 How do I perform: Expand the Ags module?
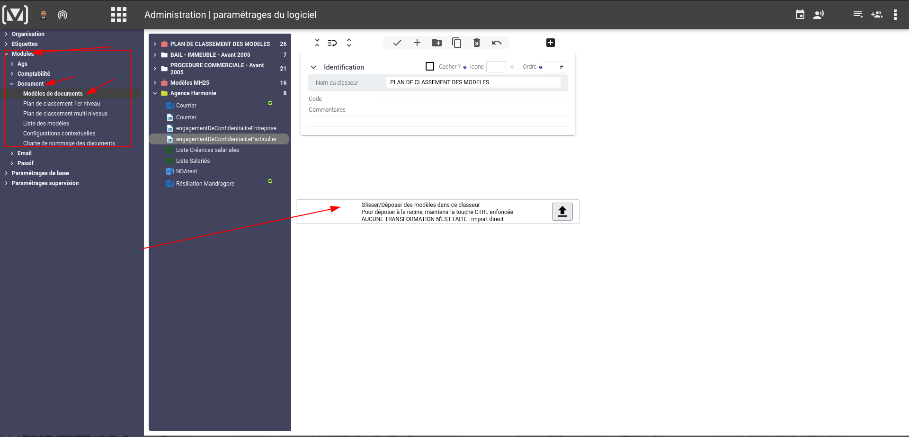click(x=12, y=64)
